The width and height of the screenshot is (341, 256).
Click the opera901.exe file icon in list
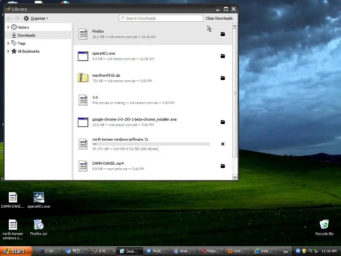pos(83,56)
